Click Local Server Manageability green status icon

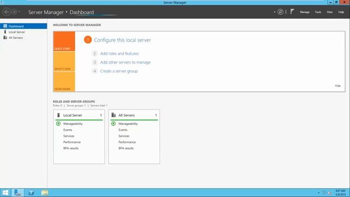point(59,124)
